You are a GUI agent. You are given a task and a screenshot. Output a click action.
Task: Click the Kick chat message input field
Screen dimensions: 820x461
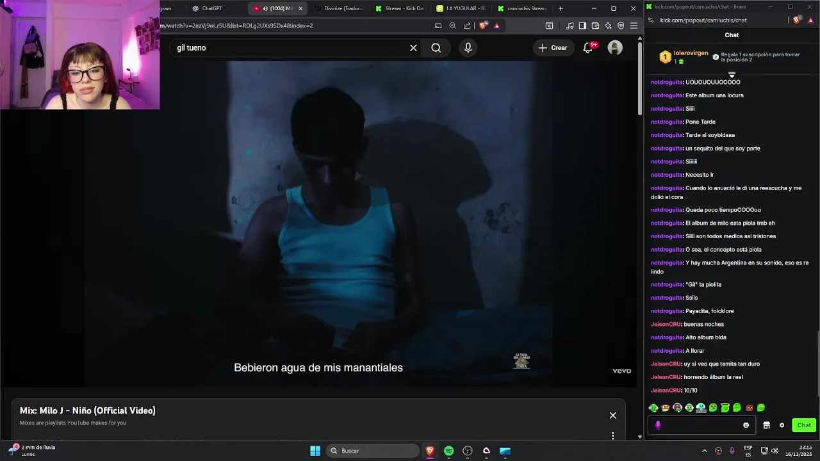pos(701,425)
